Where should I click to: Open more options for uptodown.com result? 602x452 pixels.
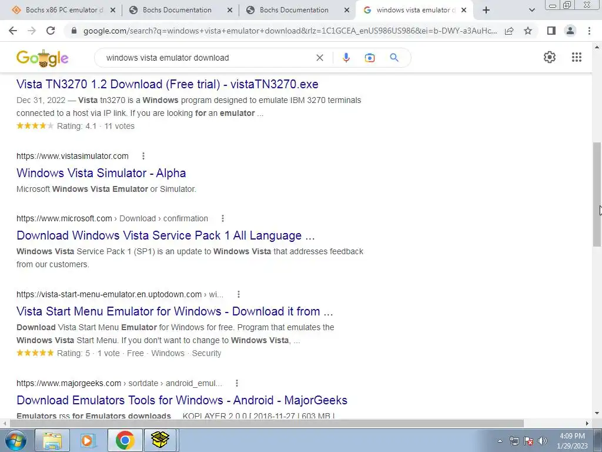point(239,294)
